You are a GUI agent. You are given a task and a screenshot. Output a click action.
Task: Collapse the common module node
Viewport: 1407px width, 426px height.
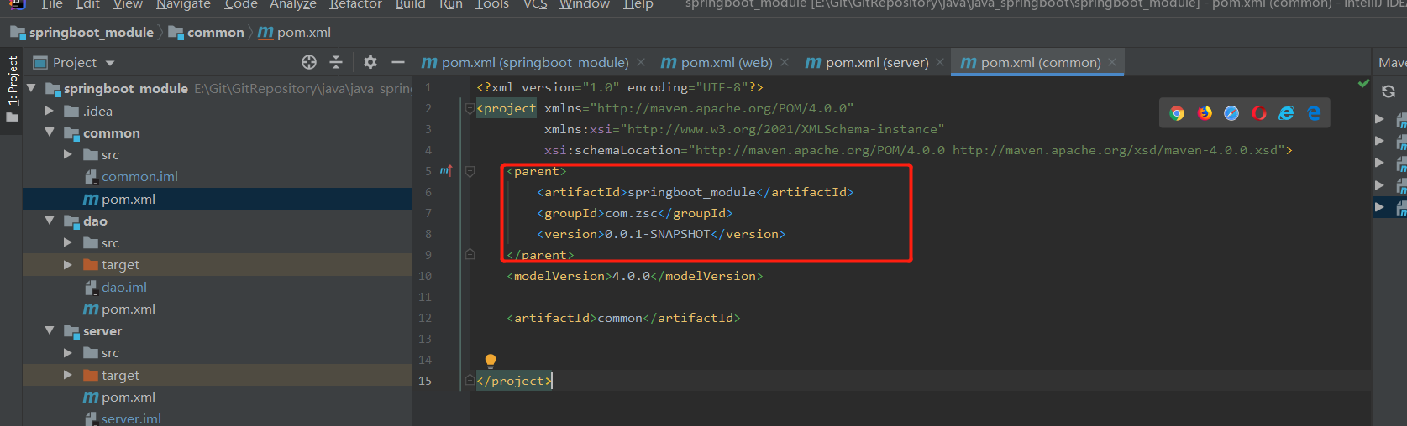[x=50, y=132]
